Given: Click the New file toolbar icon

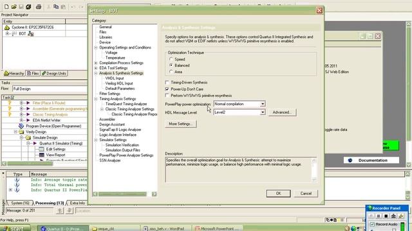Looking at the screenshot, I should pos(6,7).
